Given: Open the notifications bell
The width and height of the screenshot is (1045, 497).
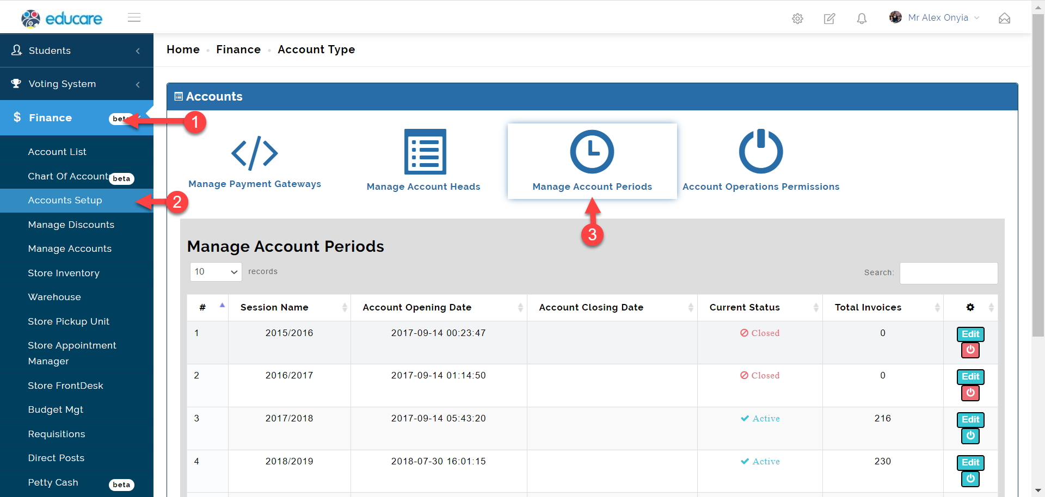Looking at the screenshot, I should 862,18.
